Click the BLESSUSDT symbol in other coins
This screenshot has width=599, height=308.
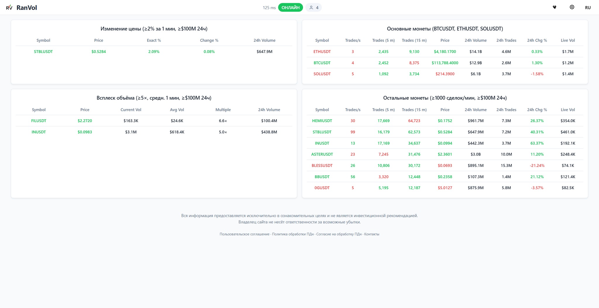tap(322, 165)
